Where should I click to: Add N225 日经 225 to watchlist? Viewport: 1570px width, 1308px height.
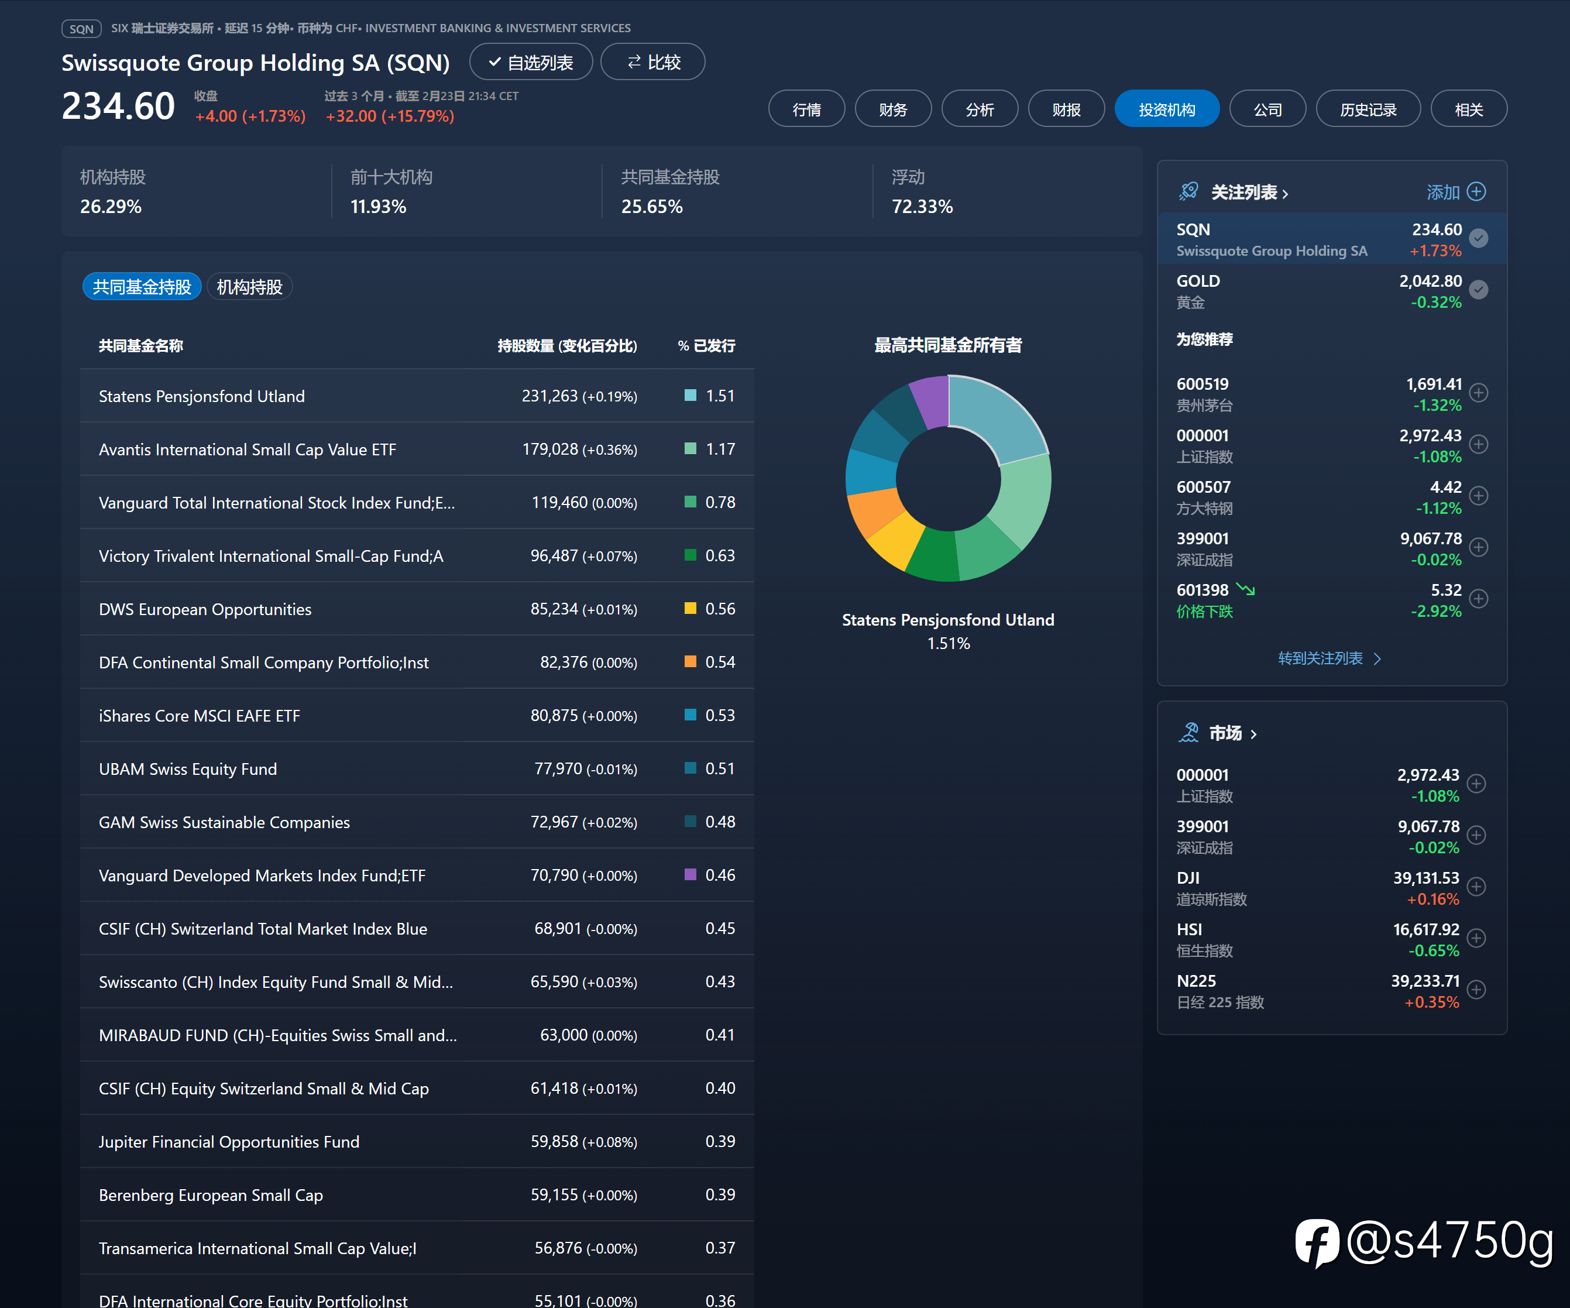tap(1476, 990)
